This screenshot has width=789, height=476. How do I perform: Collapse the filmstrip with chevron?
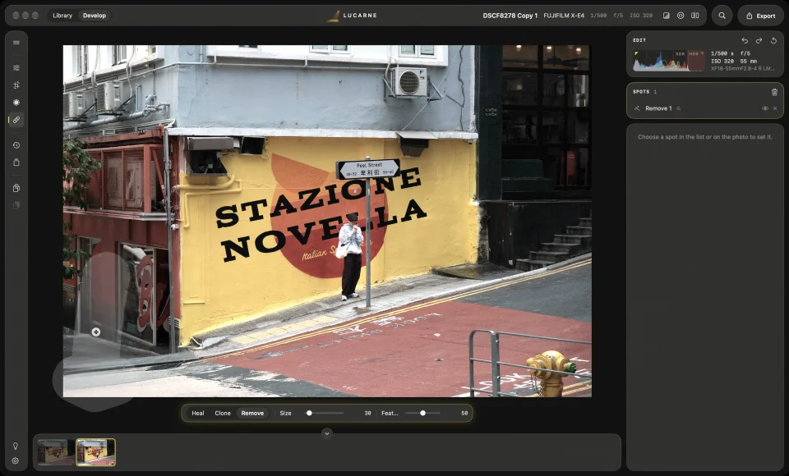327,433
